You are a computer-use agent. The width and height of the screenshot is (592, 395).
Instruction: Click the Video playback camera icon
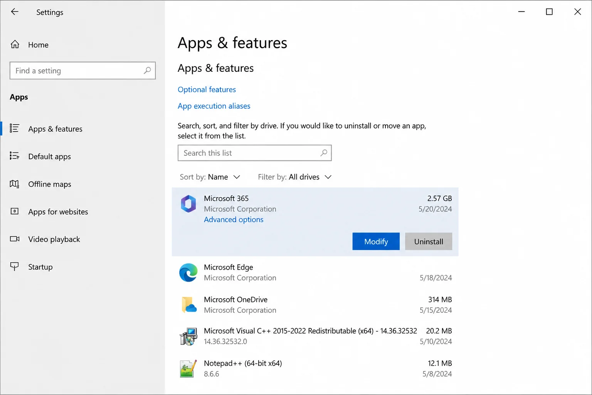(x=15, y=239)
